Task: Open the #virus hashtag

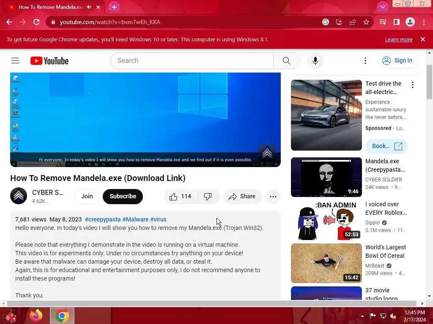Action: pos(158,219)
